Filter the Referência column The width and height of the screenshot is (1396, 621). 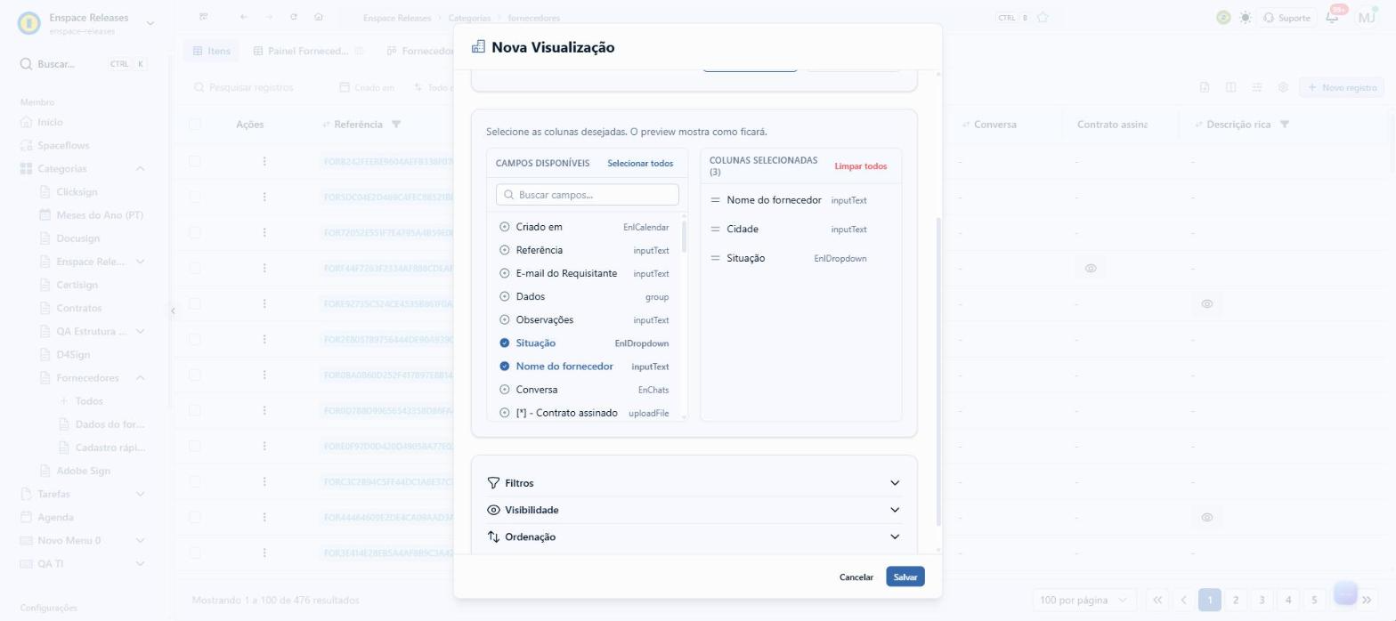coord(396,125)
